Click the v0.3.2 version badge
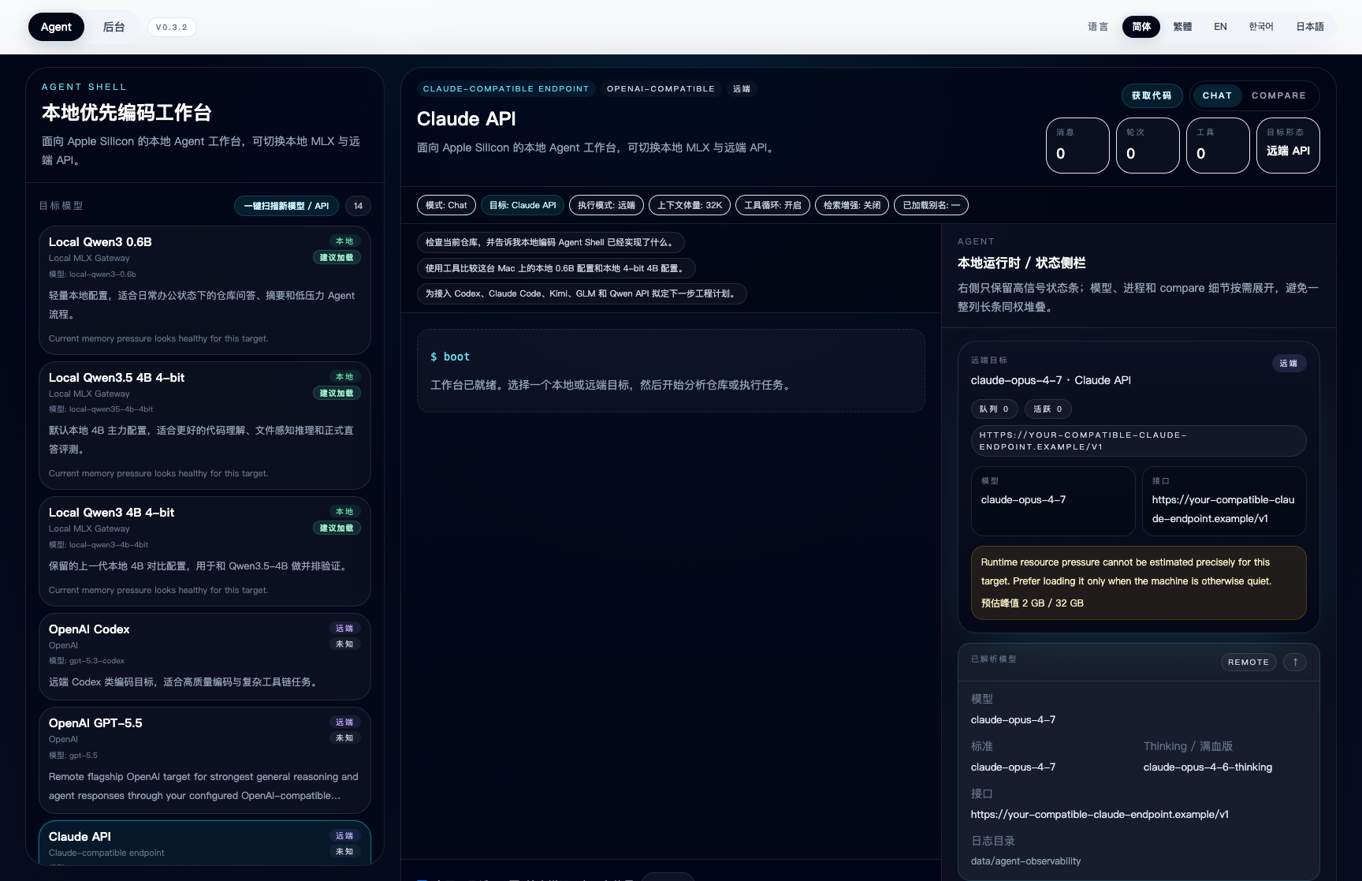Image resolution: width=1362 pixels, height=881 pixels. [x=172, y=27]
